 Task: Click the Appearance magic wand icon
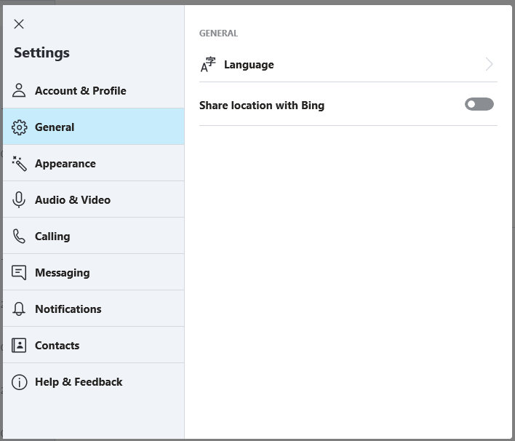(x=20, y=163)
